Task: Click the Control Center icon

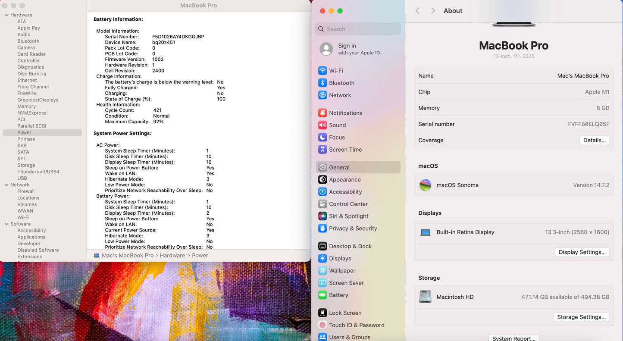Action: (322, 204)
